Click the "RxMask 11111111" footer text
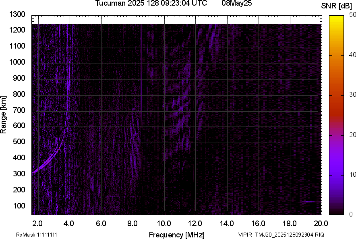356x239 pixels. tap(37, 235)
